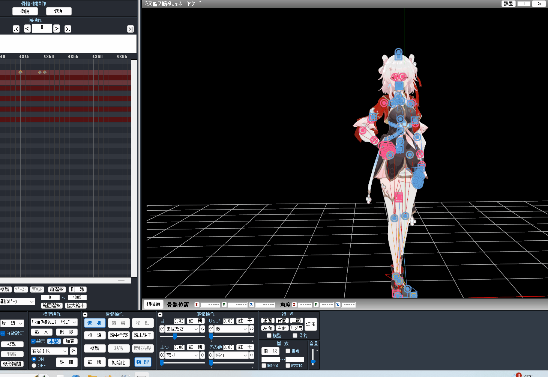Enable the 重複 repeat playback checkbox
The height and width of the screenshot is (377, 548).
click(x=287, y=351)
